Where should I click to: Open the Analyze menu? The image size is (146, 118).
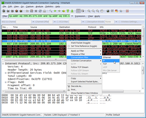39,6
